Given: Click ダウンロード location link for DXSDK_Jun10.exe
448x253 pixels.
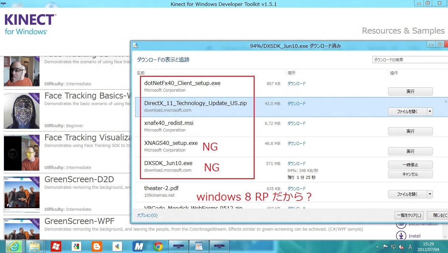Looking at the screenshot, I should (x=296, y=163).
